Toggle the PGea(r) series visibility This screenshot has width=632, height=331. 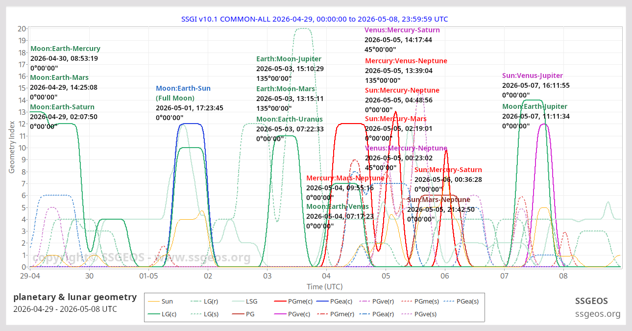[x=377, y=314]
